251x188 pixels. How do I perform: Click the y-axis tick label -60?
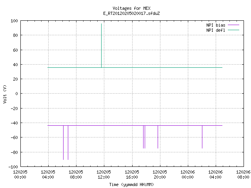coord(14,137)
